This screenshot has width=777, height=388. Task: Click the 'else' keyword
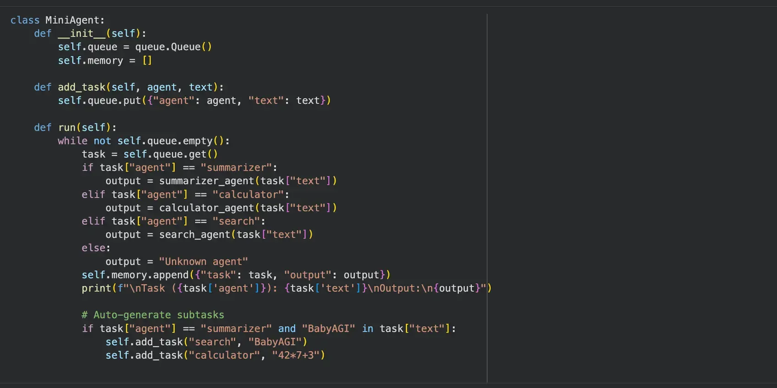(93, 248)
